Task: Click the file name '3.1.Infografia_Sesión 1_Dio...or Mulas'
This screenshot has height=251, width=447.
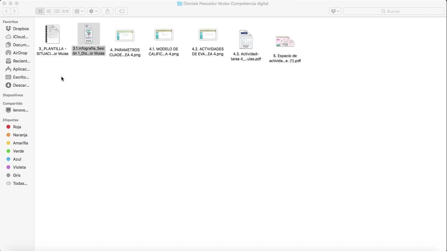Action: pyautogui.click(x=89, y=51)
